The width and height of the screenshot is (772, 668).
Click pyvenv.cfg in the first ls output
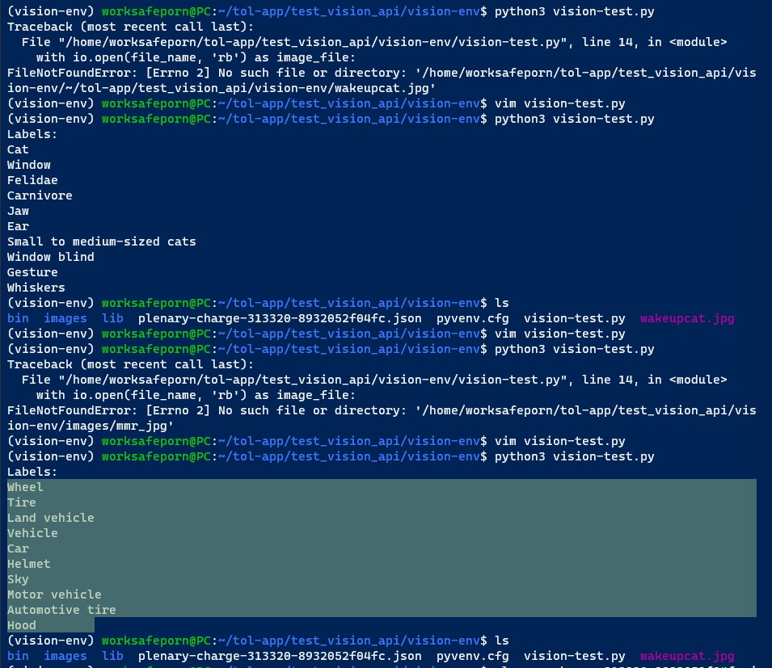pos(472,319)
